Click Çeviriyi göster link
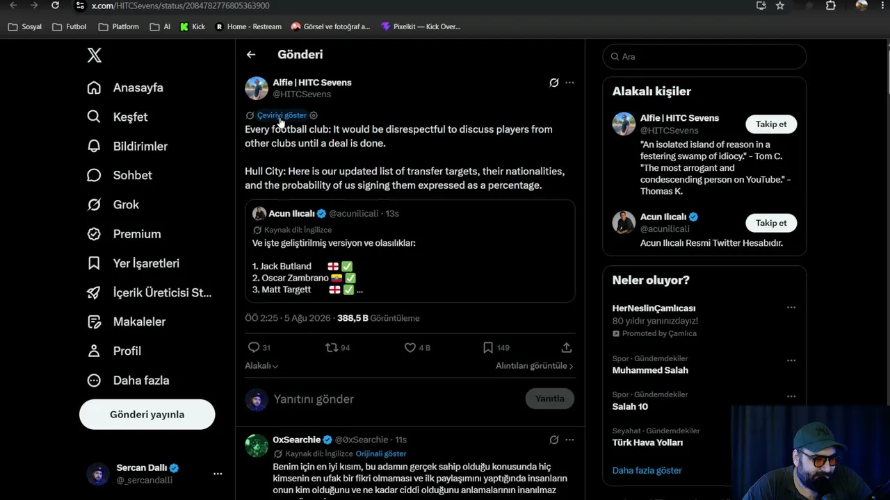 click(282, 115)
